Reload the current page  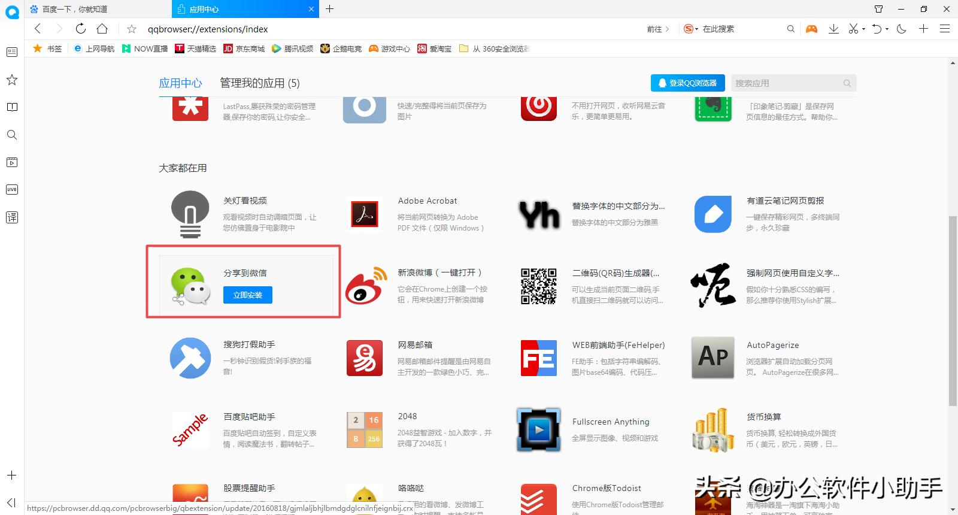(x=81, y=29)
